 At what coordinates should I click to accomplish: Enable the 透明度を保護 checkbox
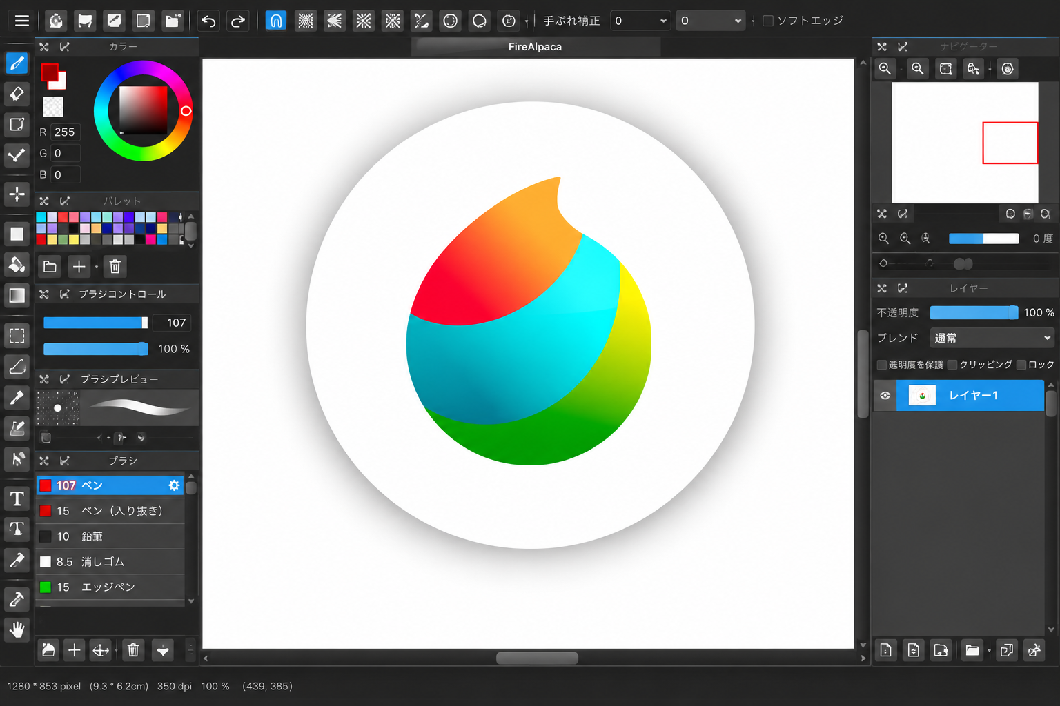coord(881,364)
